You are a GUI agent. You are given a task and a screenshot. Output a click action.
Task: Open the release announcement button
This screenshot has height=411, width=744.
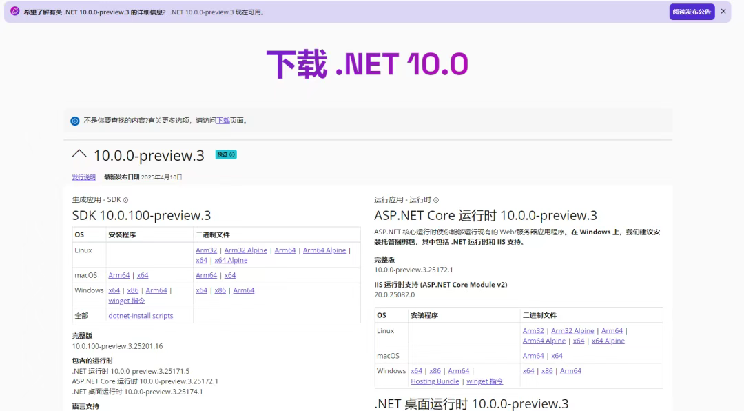[x=692, y=12]
